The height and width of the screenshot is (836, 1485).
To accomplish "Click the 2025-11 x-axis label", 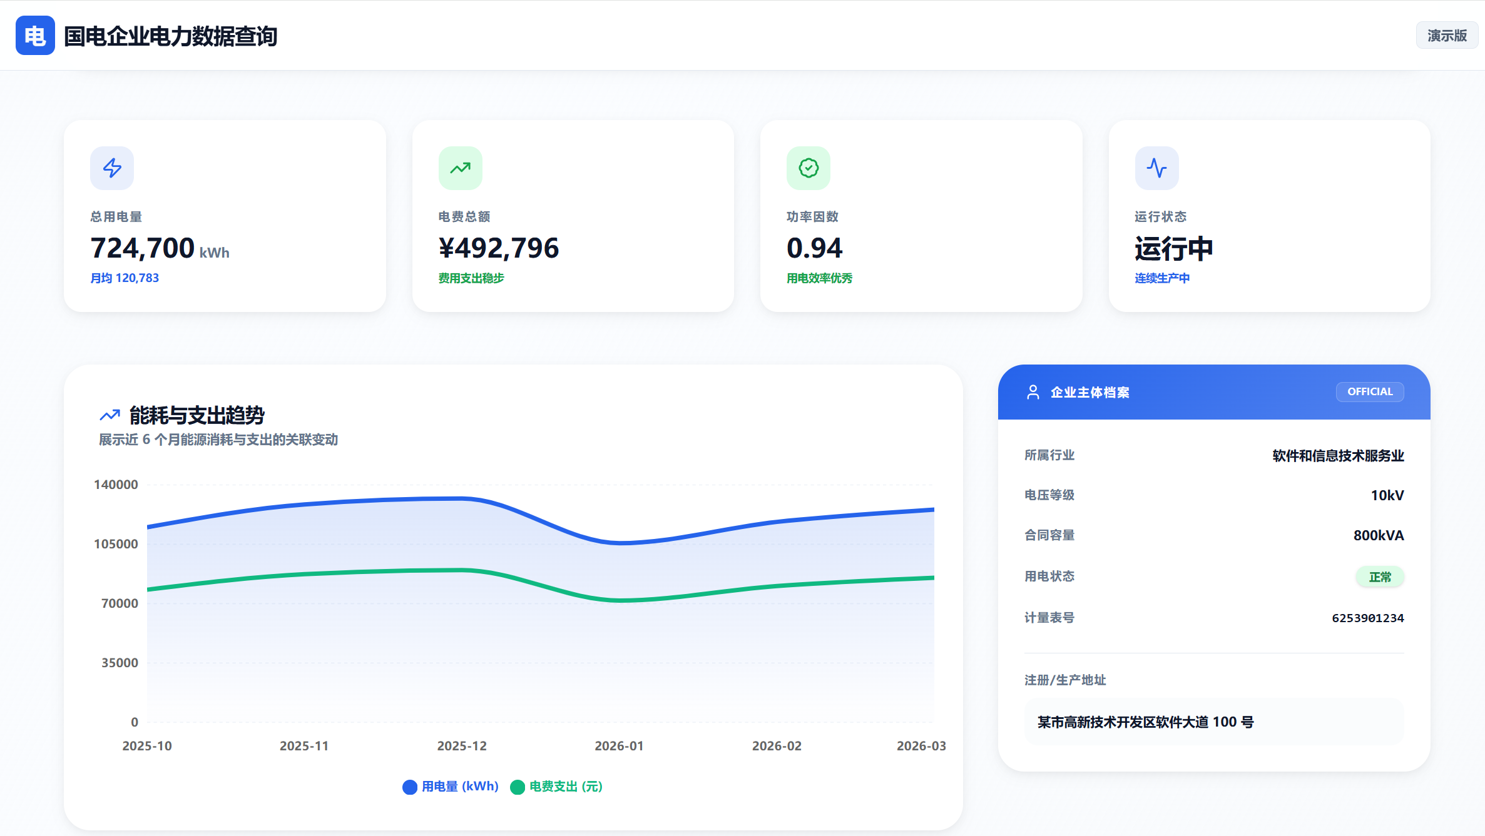I will 304,746.
